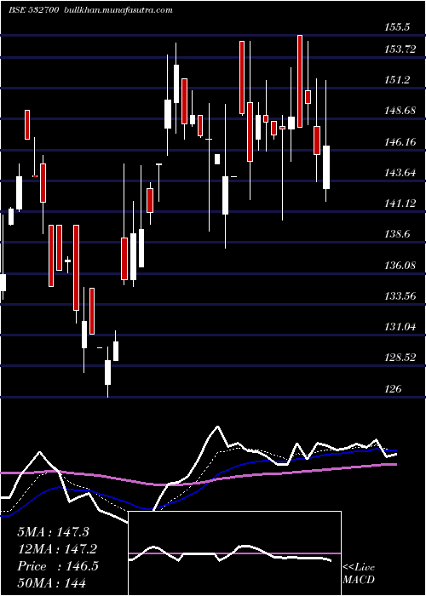Click the 136.08 price axis label
Screen dimensions: 426x596
[x=400, y=266]
